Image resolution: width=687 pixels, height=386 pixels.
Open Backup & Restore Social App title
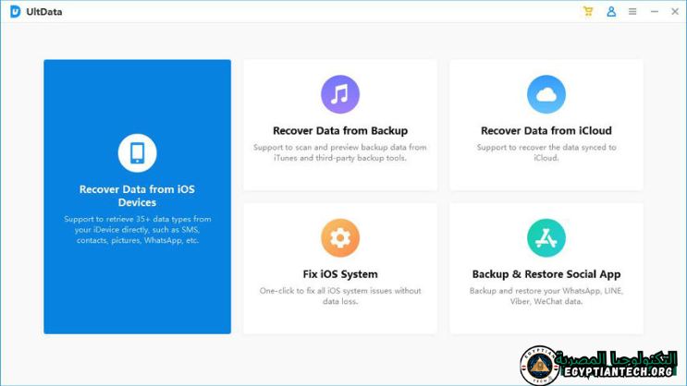[x=546, y=274]
